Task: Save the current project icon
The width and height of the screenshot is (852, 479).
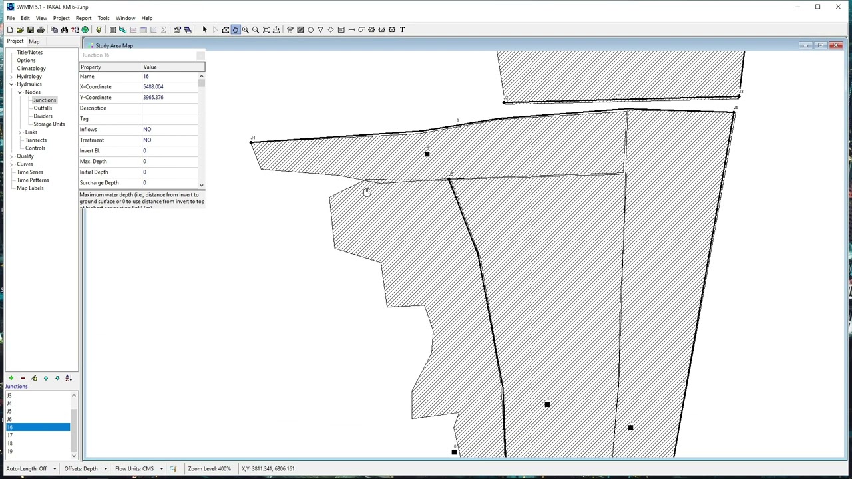Action: coord(30,29)
